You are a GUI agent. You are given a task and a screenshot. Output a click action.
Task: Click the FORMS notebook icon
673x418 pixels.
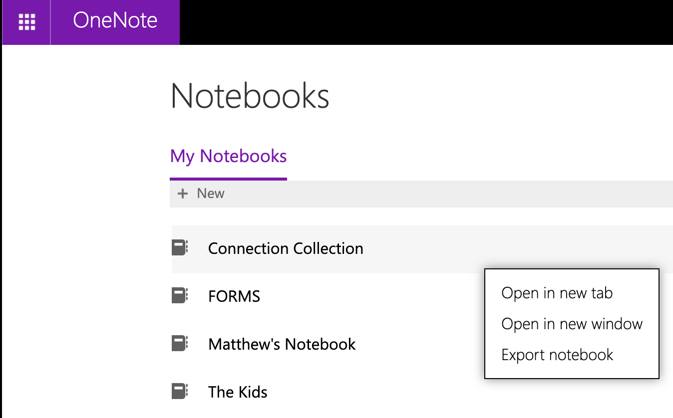coord(179,296)
